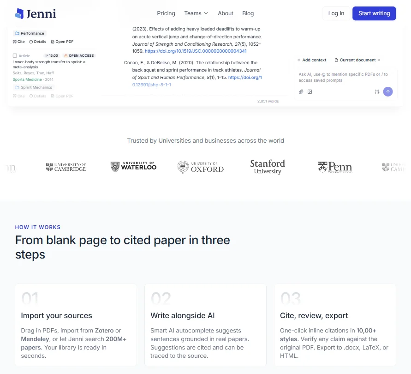This screenshot has width=411, height=374.
Task: Click the Stanford University logo
Action: [x=268, y=167]
